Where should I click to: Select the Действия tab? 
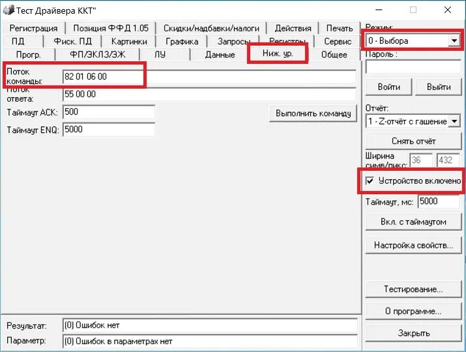click(x=293, y=28)
